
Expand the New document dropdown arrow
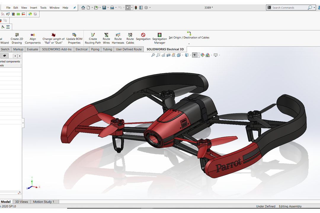(92, 7)
